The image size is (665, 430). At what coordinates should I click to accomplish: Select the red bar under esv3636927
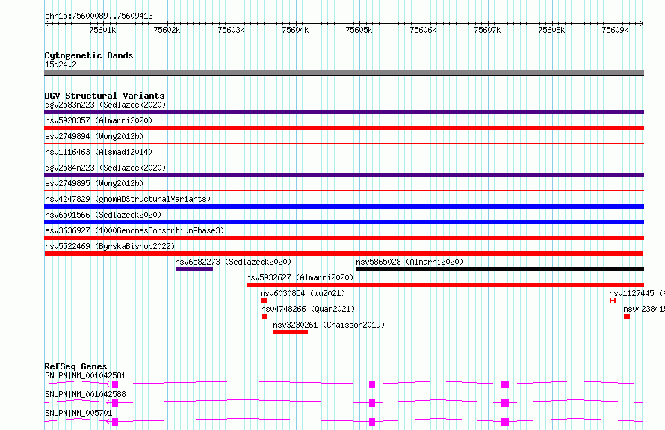pos(344,238)
